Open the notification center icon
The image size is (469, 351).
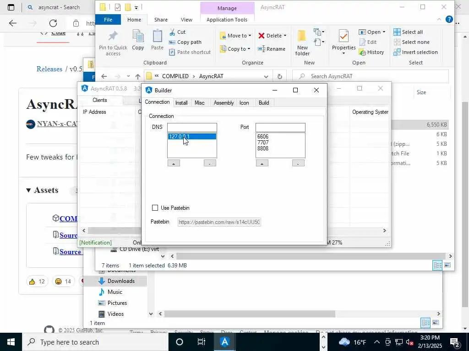tap(455, 342)
